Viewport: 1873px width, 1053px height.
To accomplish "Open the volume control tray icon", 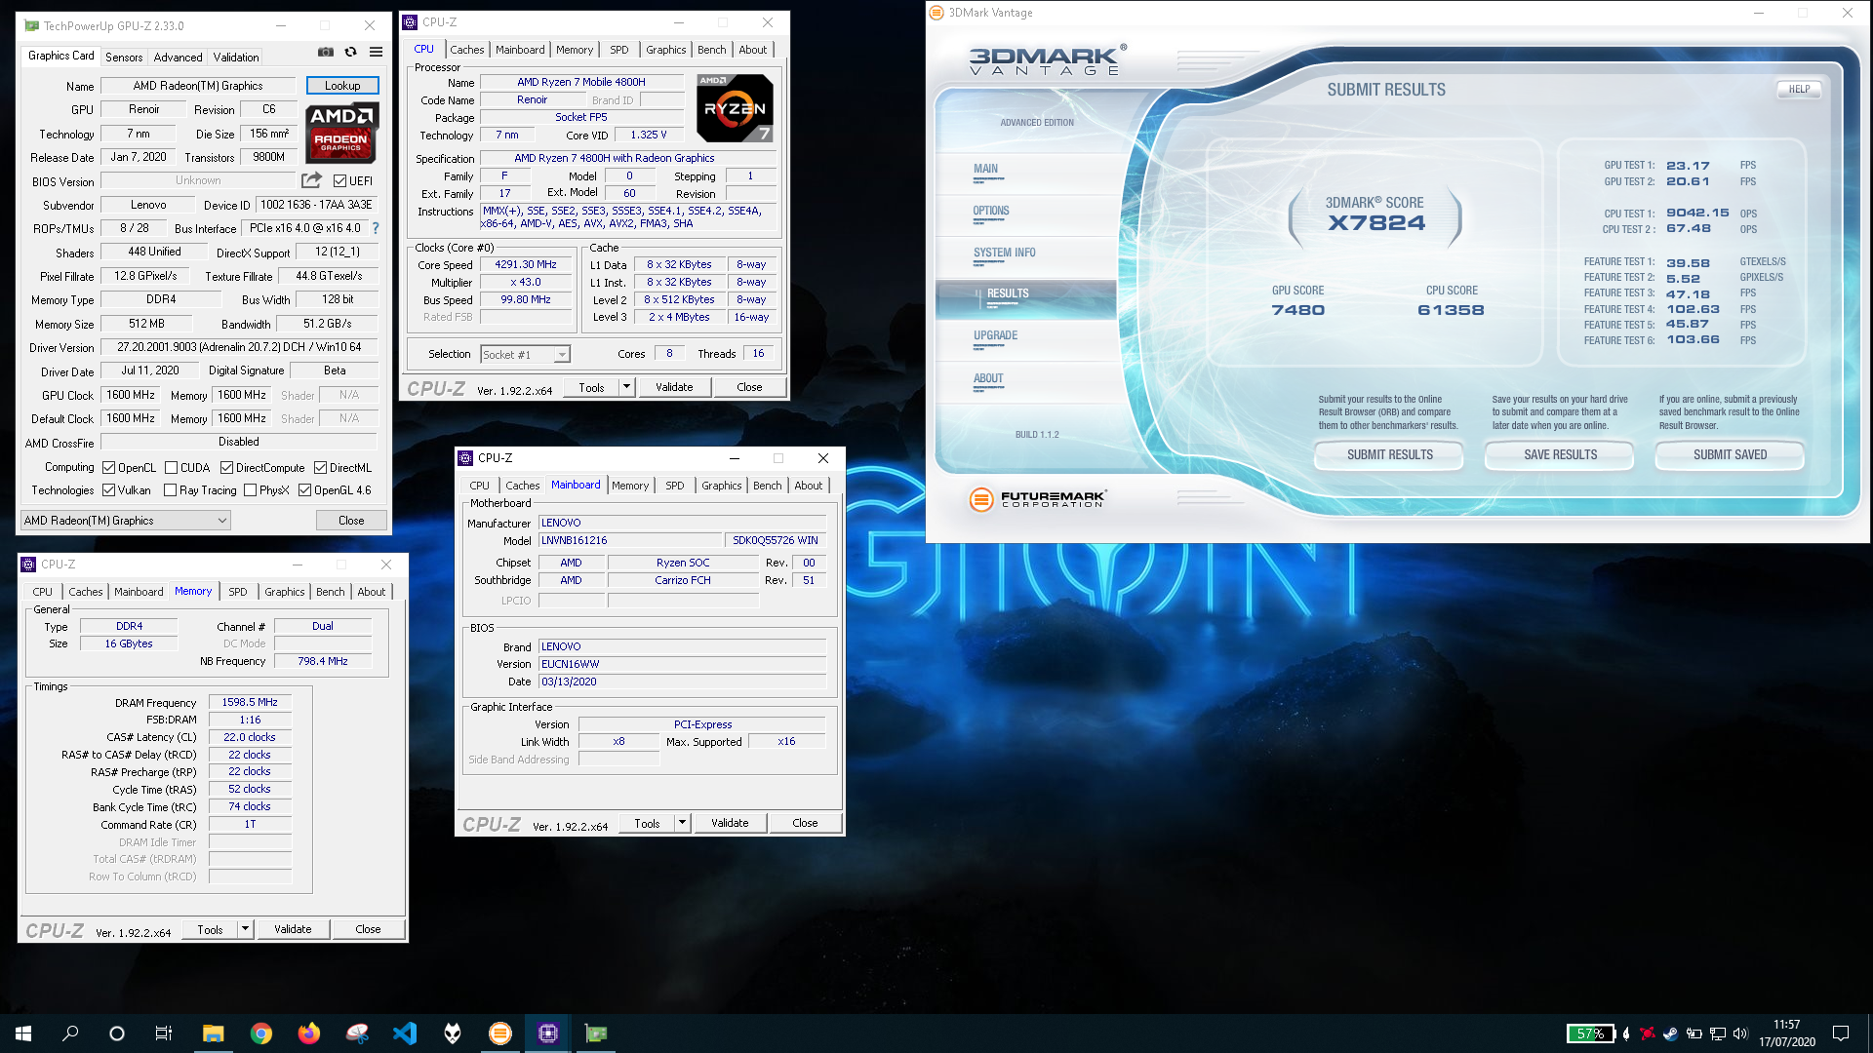I will tap(1741, 1033).
